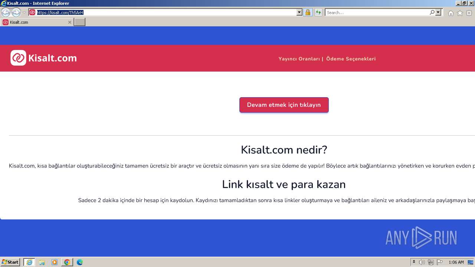Click the Refresh page icon

pyautogui.click(x=318, y=12)
